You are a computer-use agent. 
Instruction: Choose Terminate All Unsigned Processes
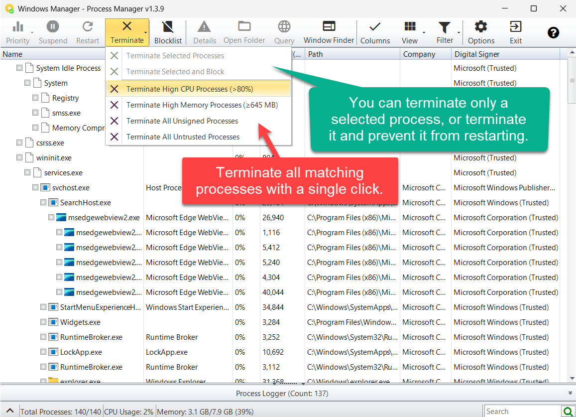coord(199,121)
